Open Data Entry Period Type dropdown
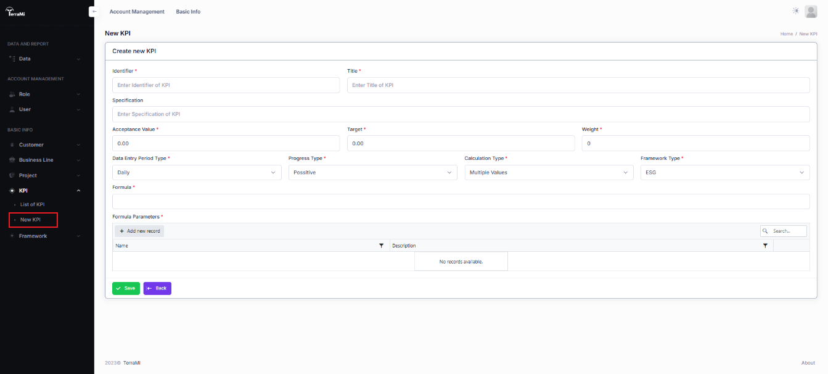Image resolution: width=828 pixels, height=374 pixels. pyautogui.click(x=197, y=173)
